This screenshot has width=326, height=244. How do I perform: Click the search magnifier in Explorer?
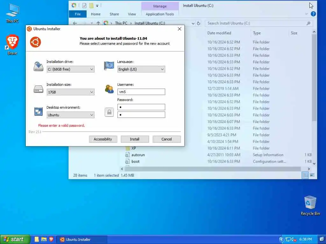click(308, 23)
